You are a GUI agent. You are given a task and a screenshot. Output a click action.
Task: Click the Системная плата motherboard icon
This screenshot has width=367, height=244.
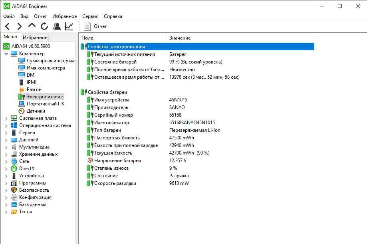click(x=14, y=118)
